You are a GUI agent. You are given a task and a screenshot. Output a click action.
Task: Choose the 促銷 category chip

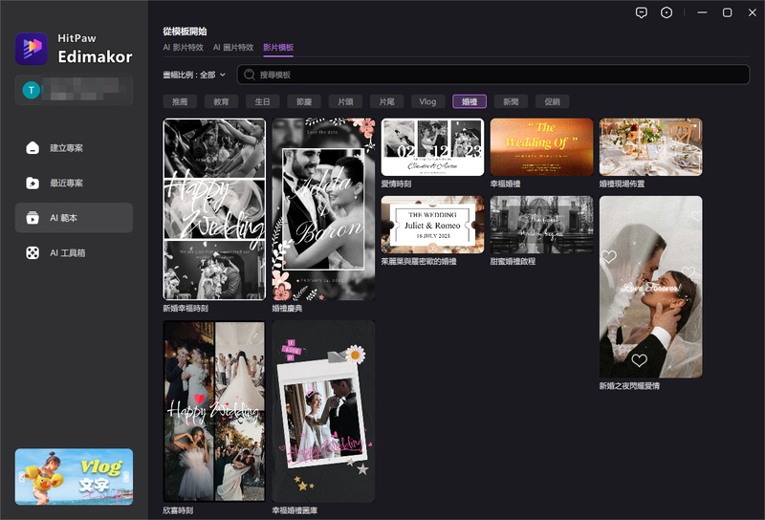[x=553, y=101]
